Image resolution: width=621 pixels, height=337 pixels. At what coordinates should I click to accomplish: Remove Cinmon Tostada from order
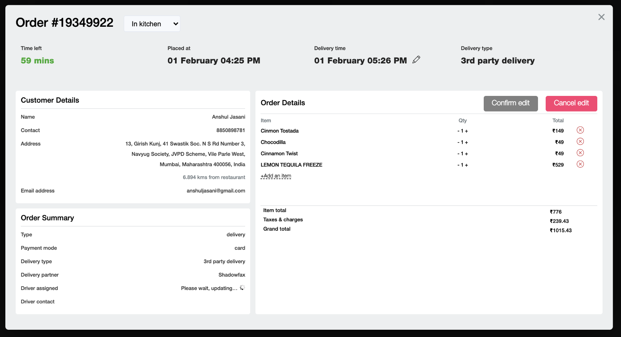580,130
